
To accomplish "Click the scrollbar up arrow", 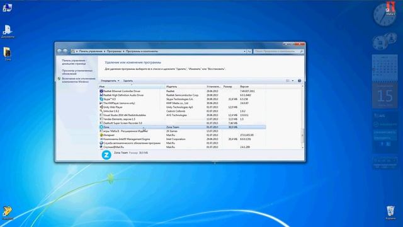I will [302, 86].
